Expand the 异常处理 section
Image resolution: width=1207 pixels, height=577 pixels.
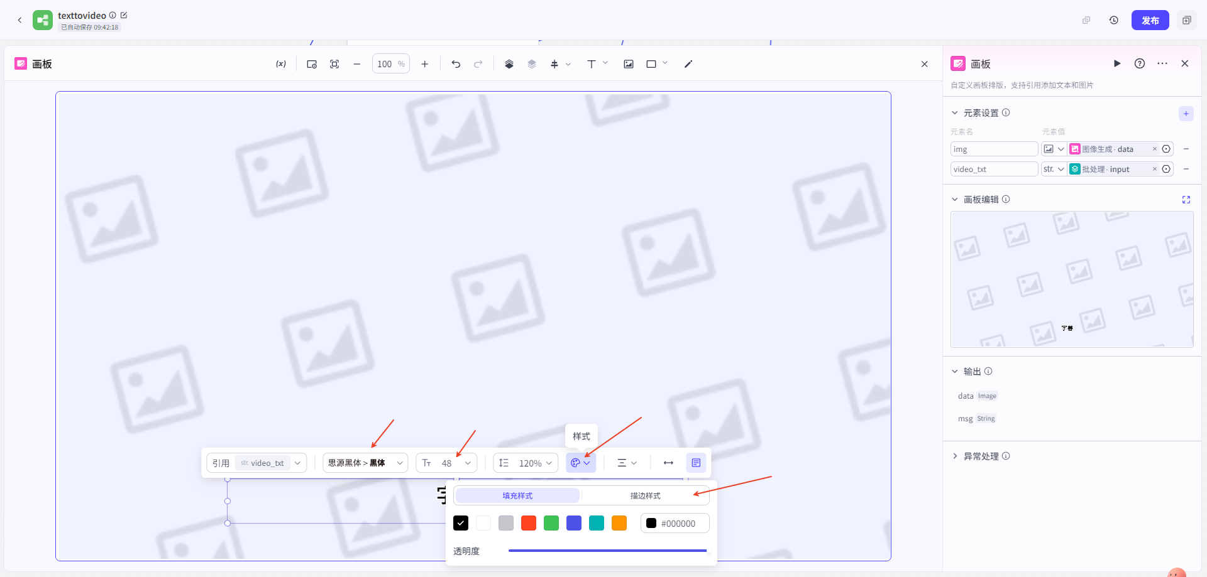coord(955,456)
